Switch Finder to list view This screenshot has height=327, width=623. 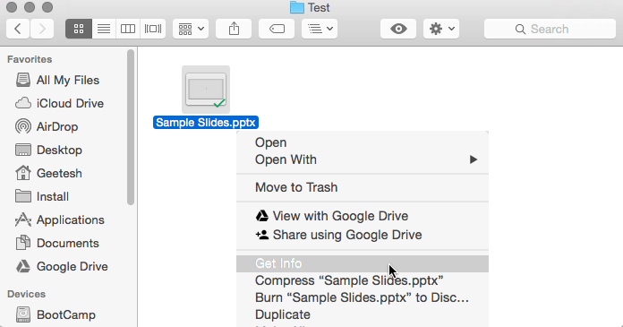pos(104,29)
